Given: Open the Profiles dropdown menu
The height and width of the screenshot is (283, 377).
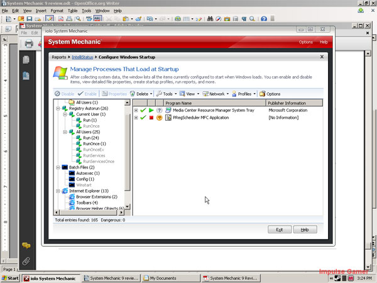Looking at the screenshot, I should pos(244,94).
